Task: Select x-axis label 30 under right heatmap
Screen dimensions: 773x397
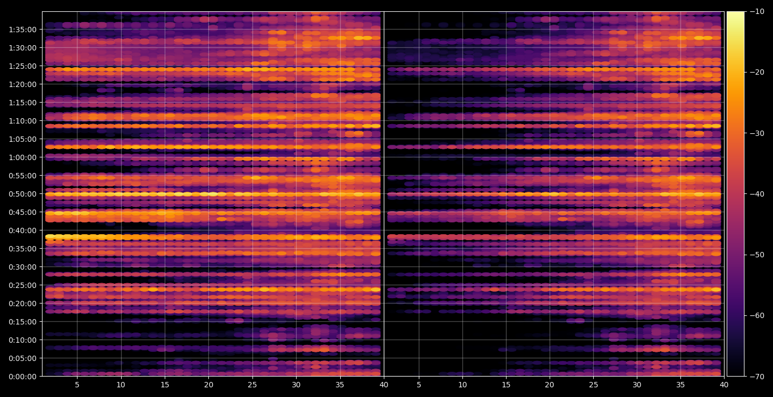Action: (x=637, y=385)
